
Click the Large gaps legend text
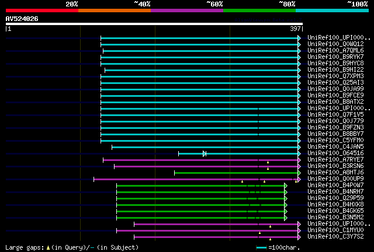[x=25, y=248]
